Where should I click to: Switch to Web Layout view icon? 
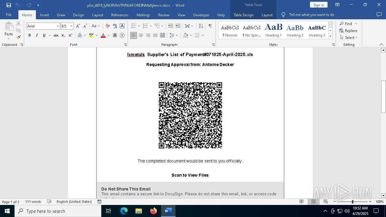[x=325, y=202]
